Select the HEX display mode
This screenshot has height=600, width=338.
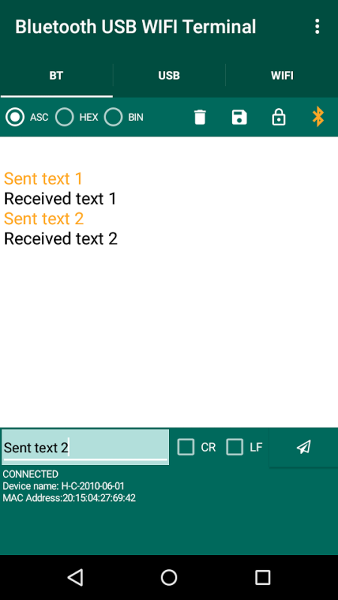point(64,117)
